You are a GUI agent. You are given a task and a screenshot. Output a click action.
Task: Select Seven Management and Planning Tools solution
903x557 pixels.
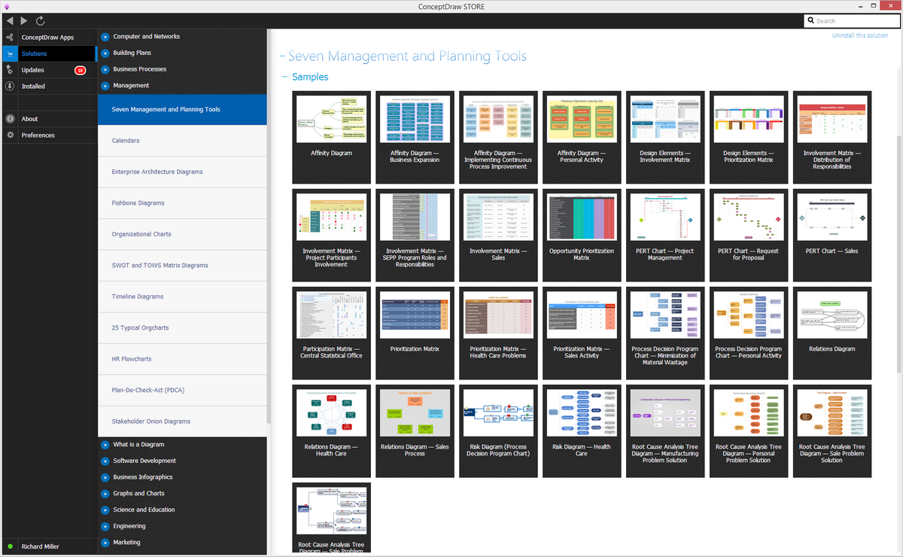pos(182,109)
